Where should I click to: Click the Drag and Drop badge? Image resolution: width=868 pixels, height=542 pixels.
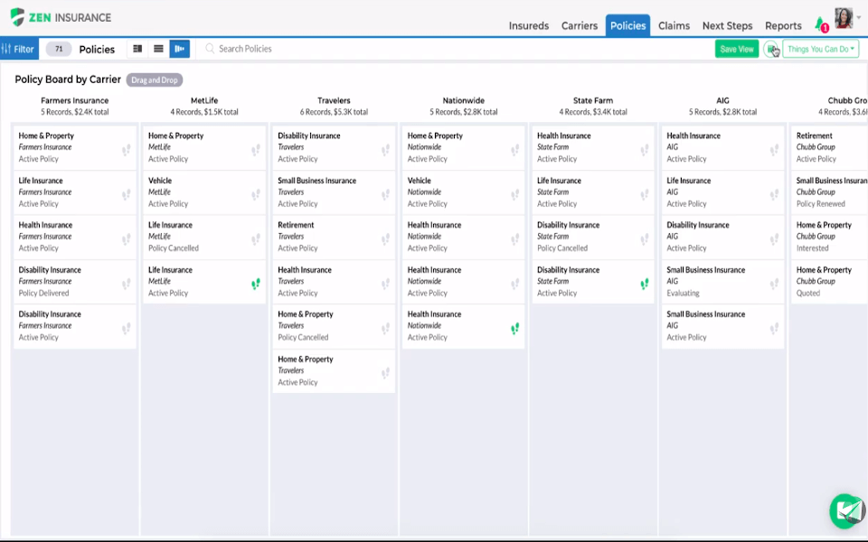155,79
